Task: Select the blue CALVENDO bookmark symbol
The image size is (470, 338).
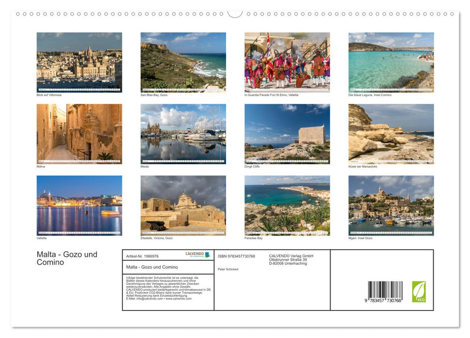Action: click(208, 255)
